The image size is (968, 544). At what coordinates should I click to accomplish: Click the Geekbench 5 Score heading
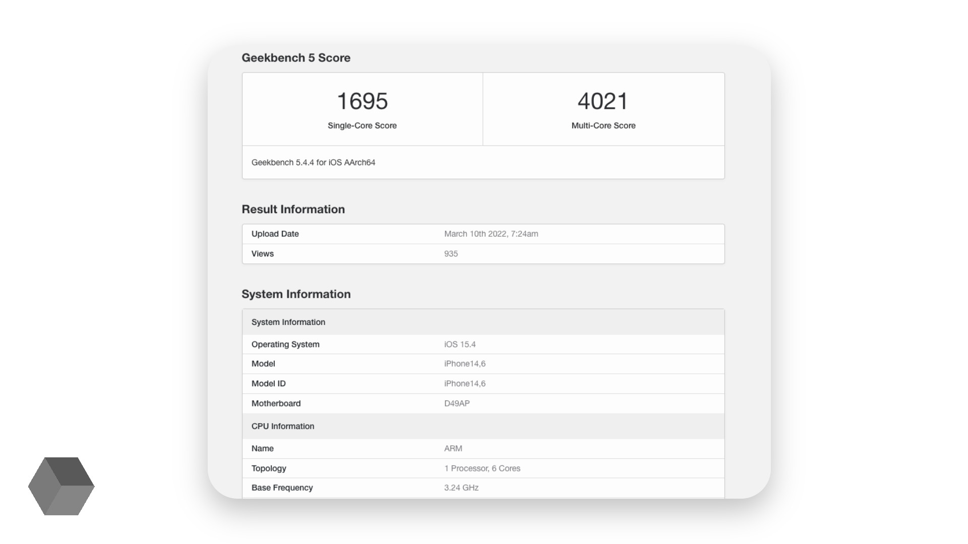point(296,58)
